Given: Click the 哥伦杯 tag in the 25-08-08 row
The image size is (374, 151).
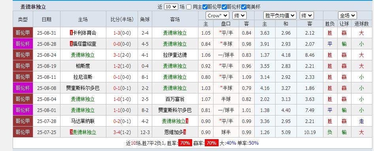Looking at the screenshot, I should point(23,88).
